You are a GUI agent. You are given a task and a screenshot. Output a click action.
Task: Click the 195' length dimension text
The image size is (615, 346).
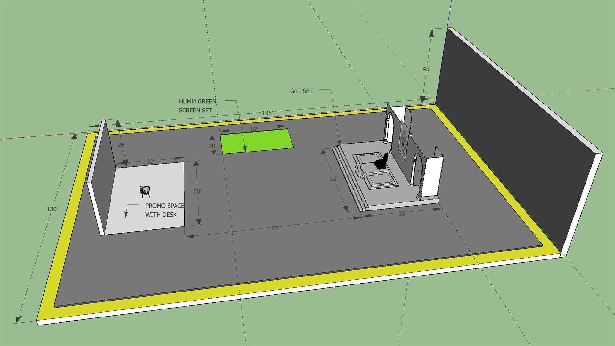[267, 113]
